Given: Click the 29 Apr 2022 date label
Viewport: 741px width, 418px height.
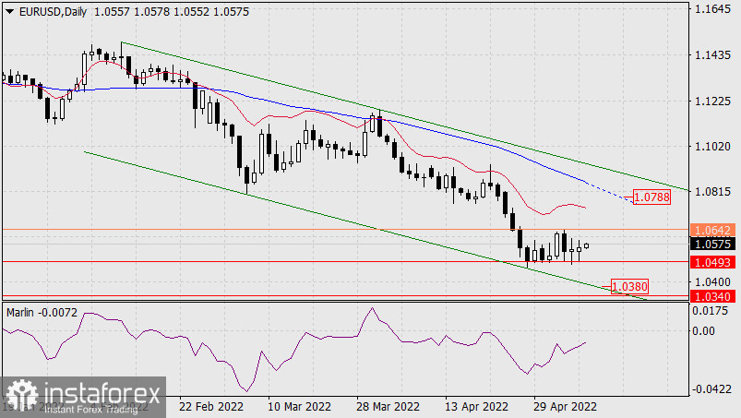Looking at the screenshot, I should 565,407.
